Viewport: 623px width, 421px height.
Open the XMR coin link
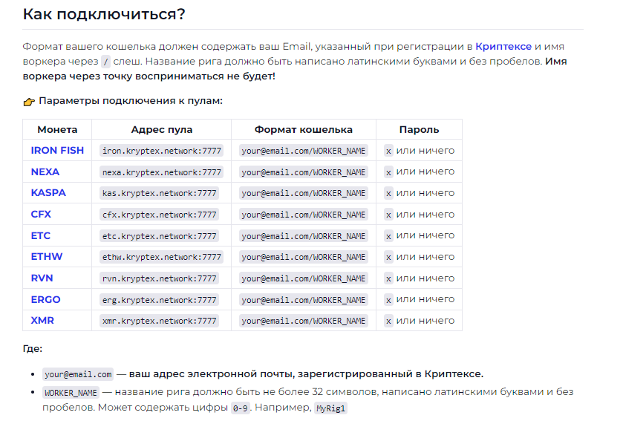point(42,321)
